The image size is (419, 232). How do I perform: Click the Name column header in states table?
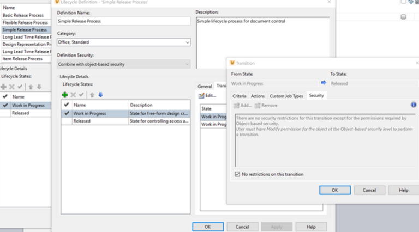coord(100,105)
